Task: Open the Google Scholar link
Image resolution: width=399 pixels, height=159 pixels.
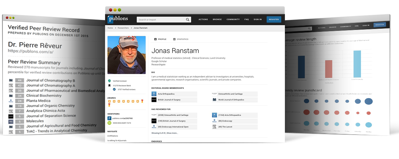Action: 159,61
